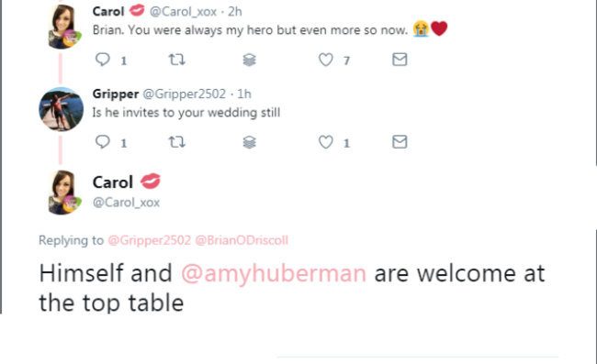Open the @amyhuberman mention link
Viewport: 597px width, 364px height.
[274, 273]
